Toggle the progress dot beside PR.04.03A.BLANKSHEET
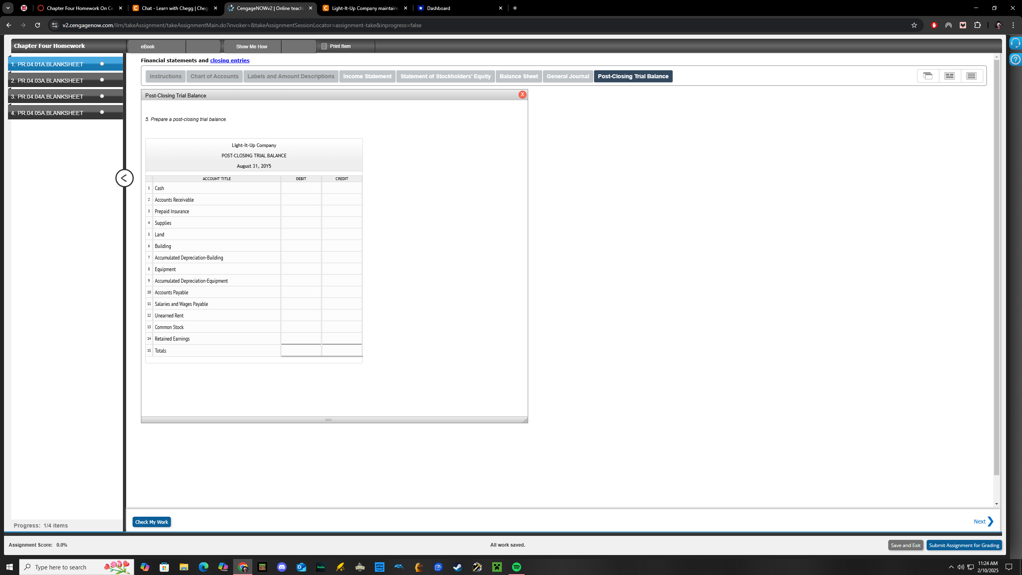 pos(102,80)
